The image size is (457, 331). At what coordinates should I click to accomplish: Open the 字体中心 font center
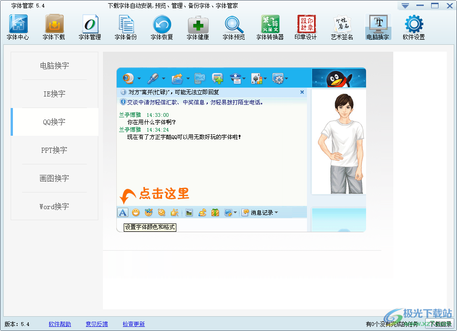(18, 27)
